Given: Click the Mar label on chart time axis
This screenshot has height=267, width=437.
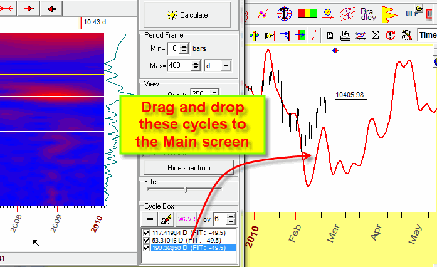Looking at the screenshot, I should tap(334, 233).
